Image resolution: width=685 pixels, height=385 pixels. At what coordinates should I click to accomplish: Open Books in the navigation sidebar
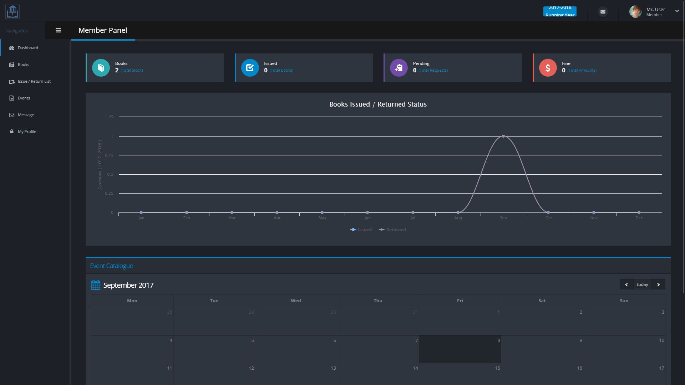point(24,65)
